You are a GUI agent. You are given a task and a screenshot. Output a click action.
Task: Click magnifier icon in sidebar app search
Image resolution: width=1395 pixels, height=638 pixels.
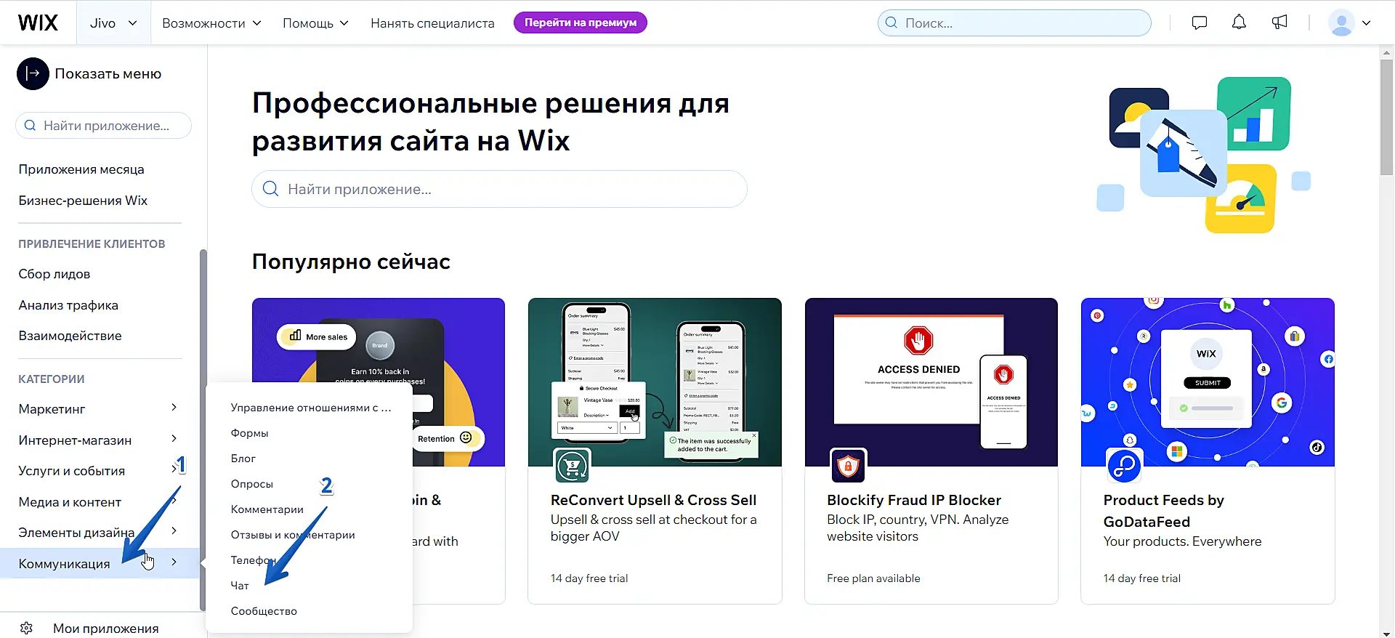31,126
